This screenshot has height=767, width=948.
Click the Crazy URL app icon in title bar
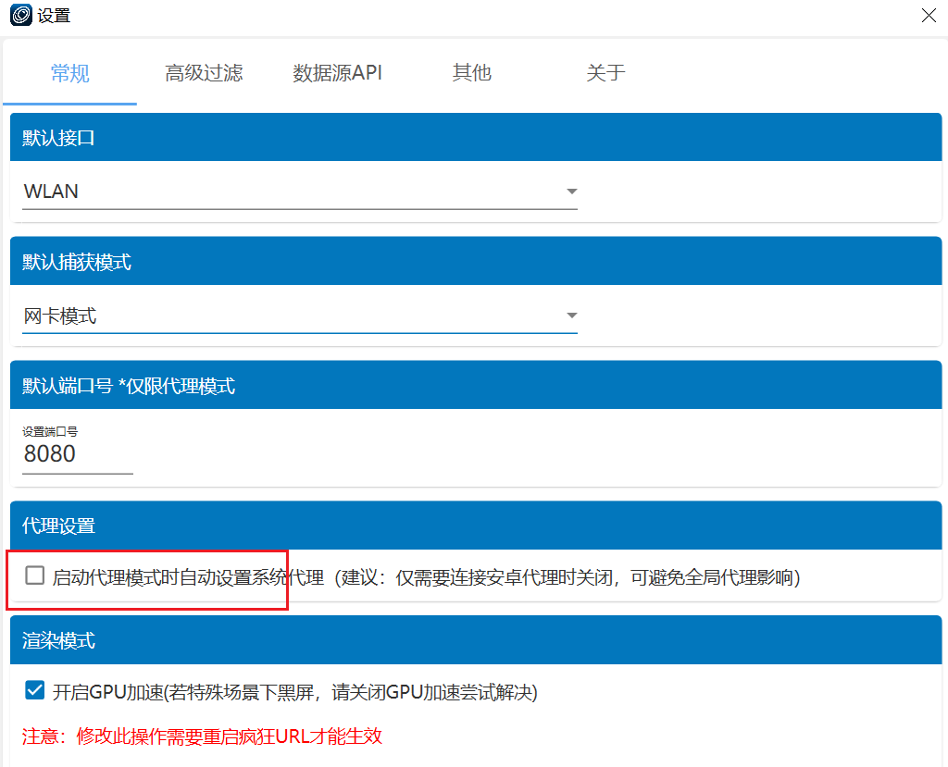[x=20, y=16]
